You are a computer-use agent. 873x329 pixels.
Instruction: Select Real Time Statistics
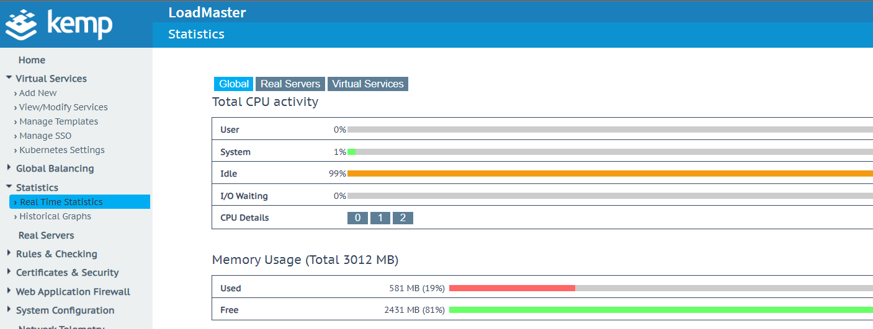click(x=79, y=202)
